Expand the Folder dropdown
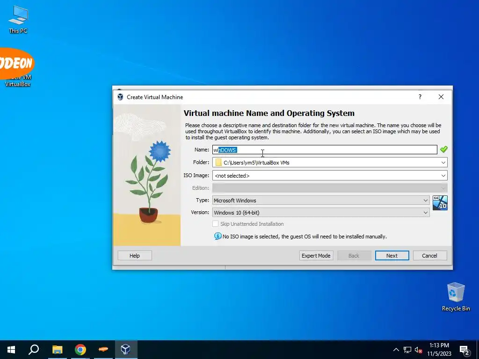The image size is (479, 359). pos(443,162)
